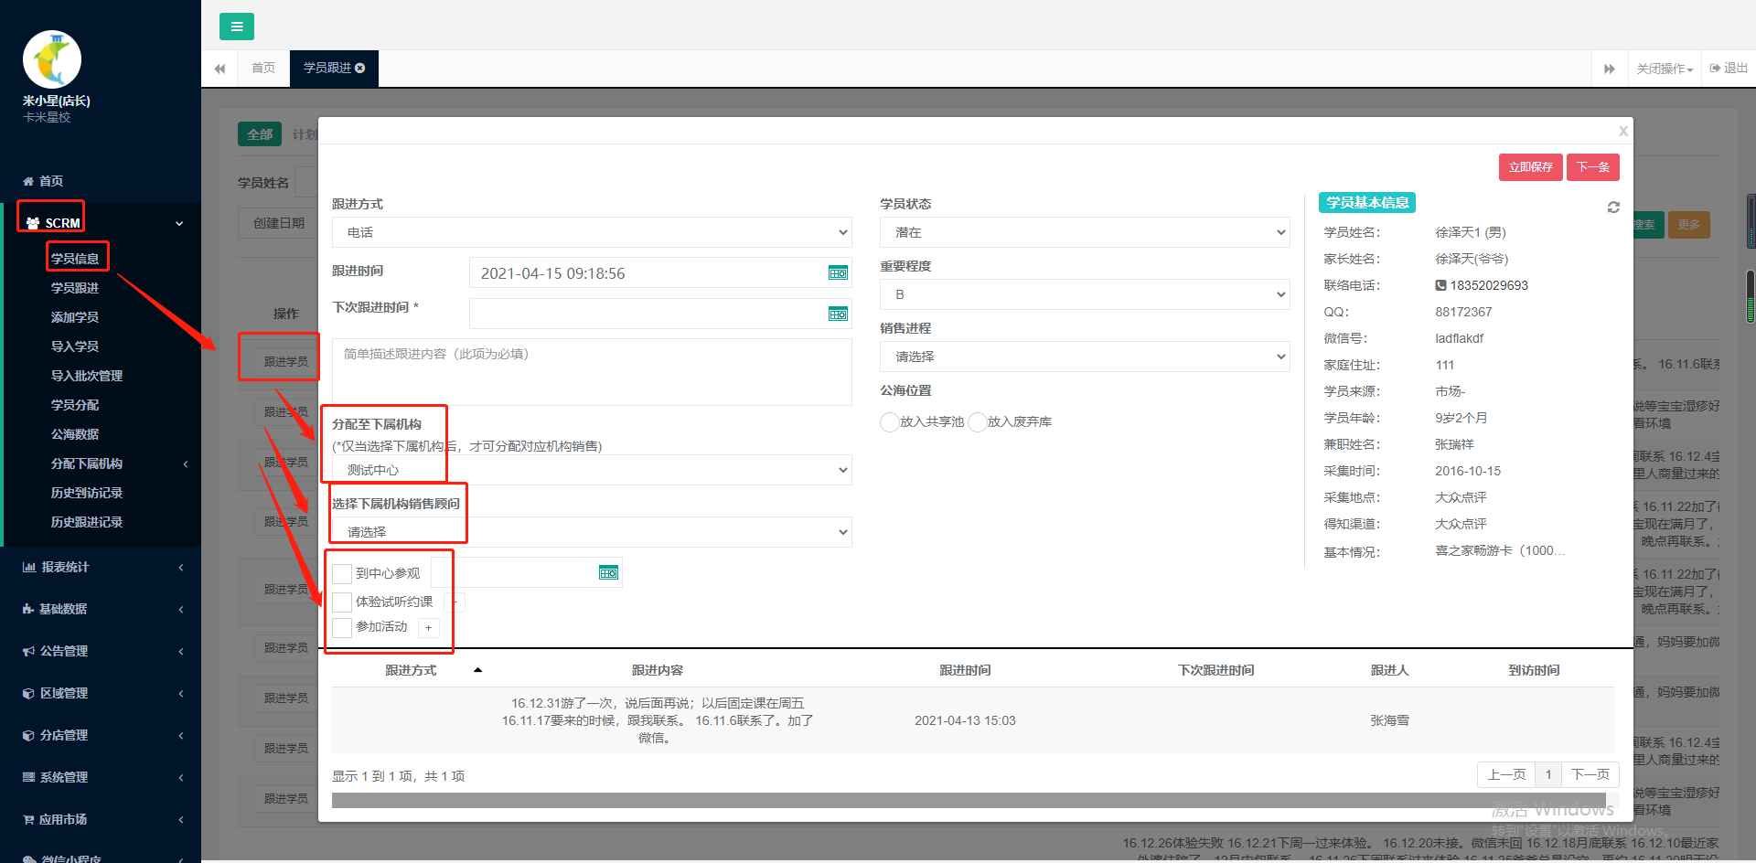Viewport: 1756px width, 863px height.
Task: Go to 下一页 in pagination
Action: click(1590, 774)
